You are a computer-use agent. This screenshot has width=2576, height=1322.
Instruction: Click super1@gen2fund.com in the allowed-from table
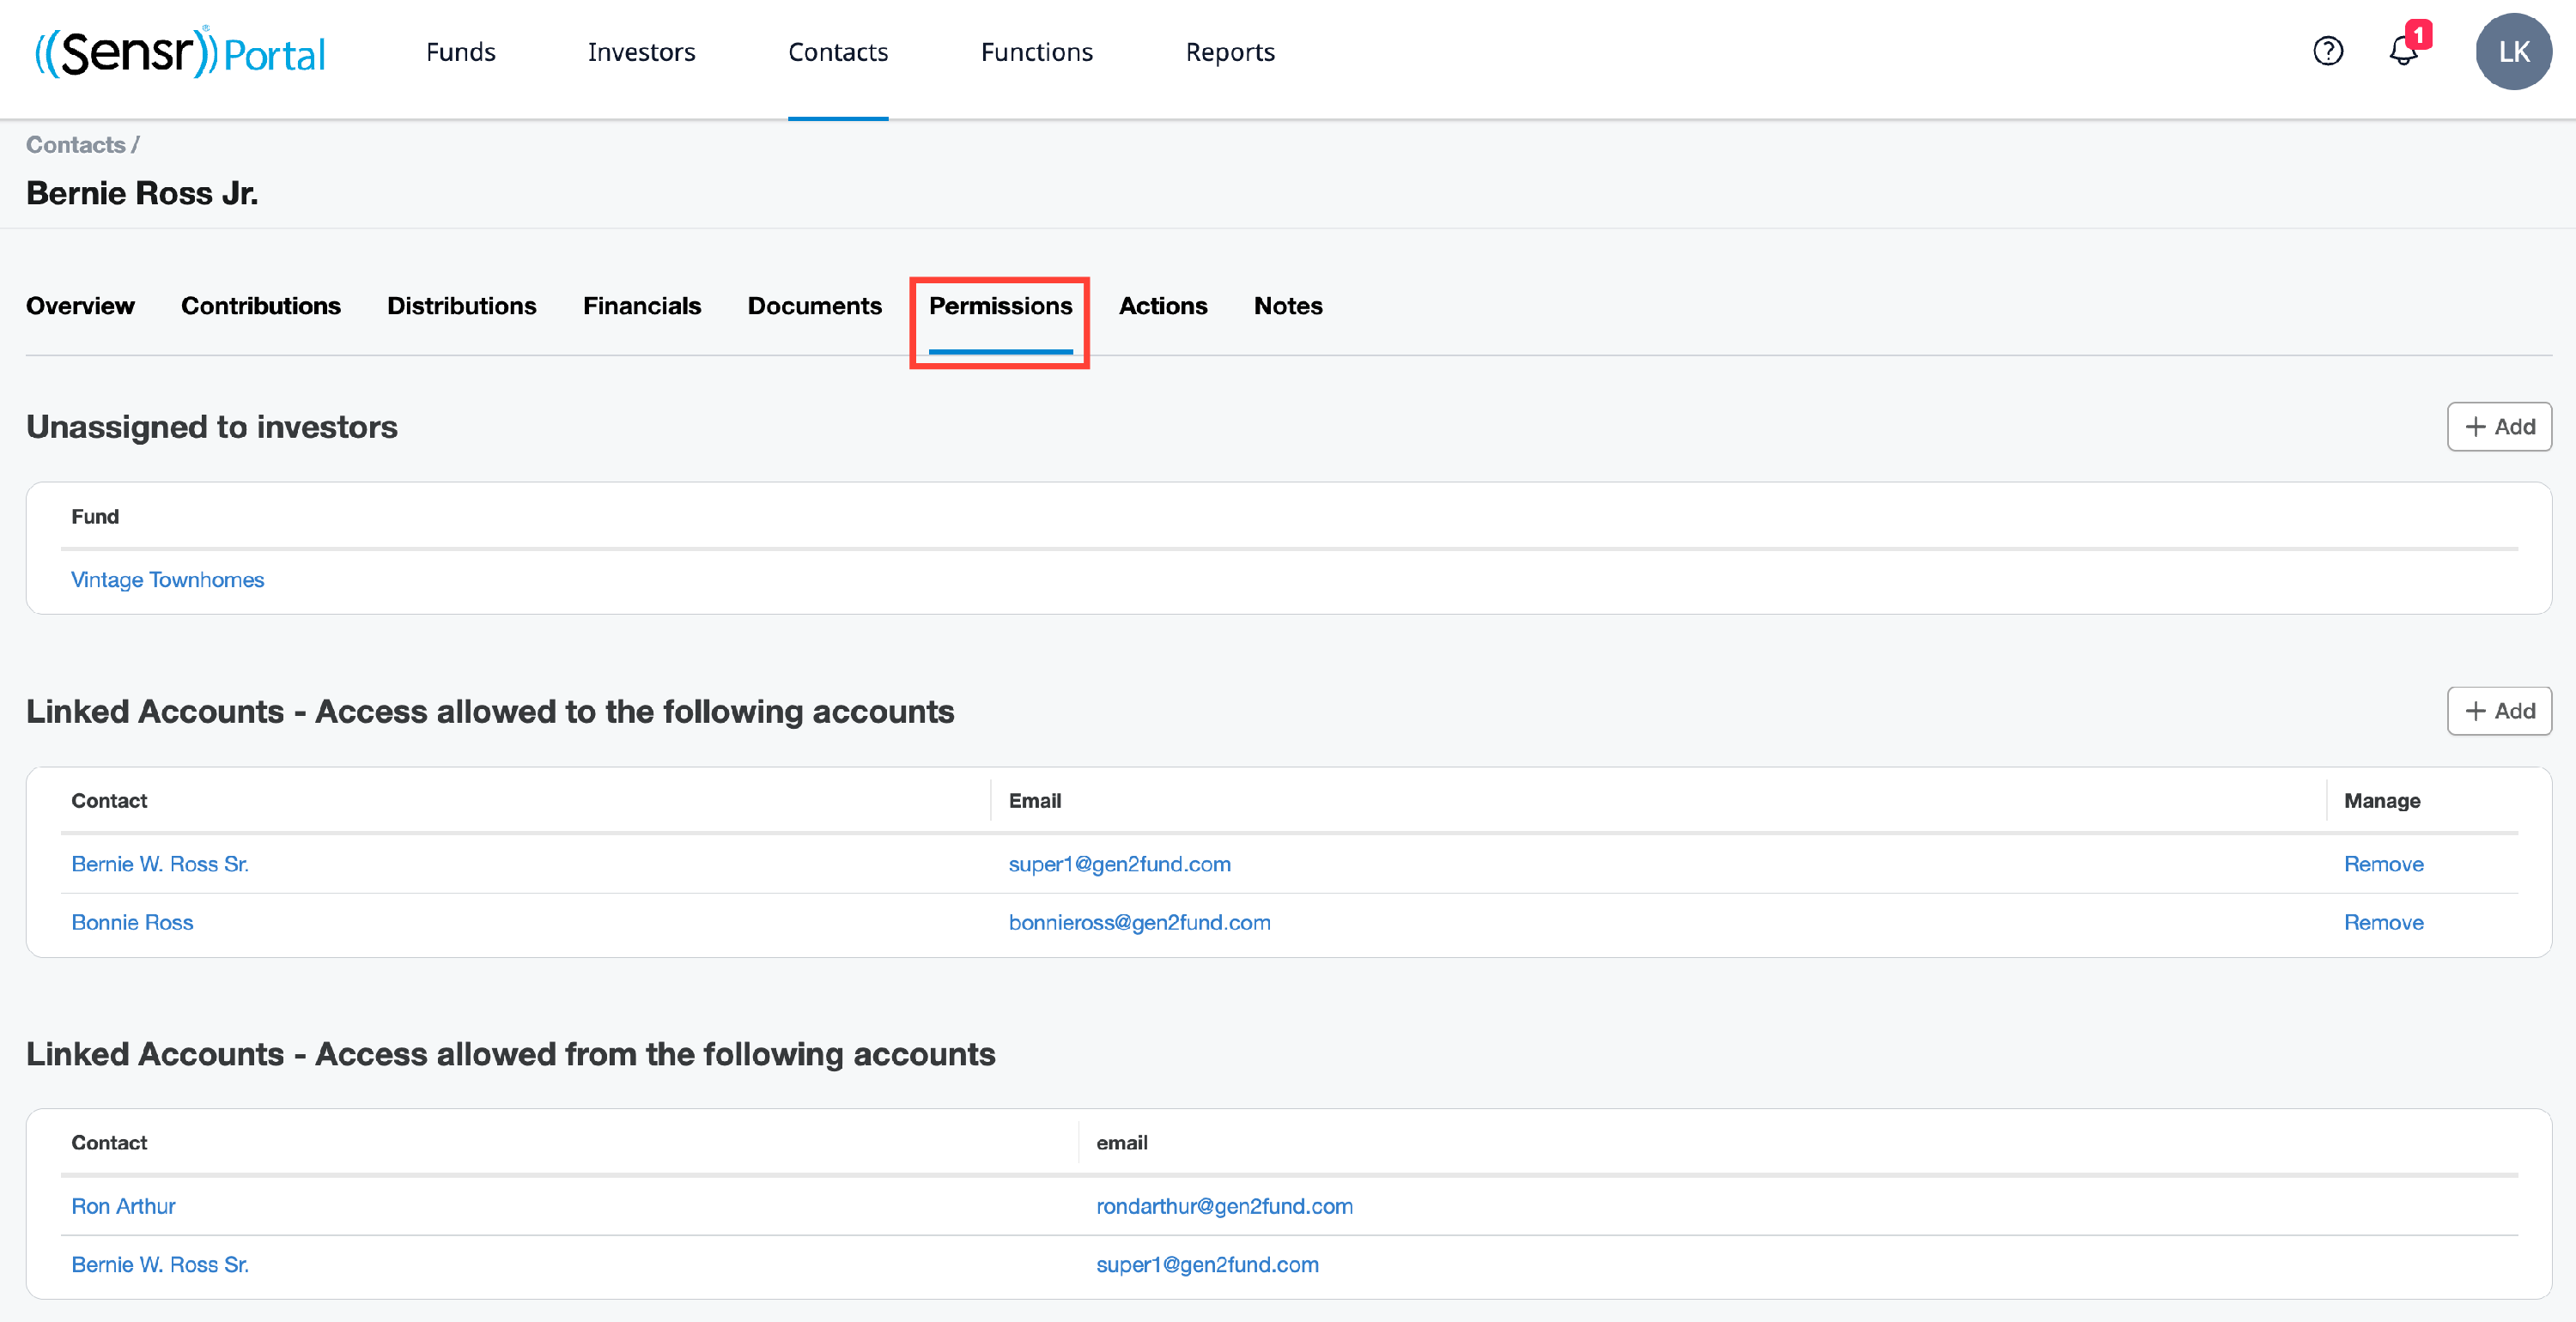tap(1208, 1264)
